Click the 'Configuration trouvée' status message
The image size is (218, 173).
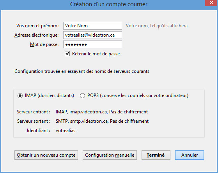pyautogui.click(x=82, y=71)
